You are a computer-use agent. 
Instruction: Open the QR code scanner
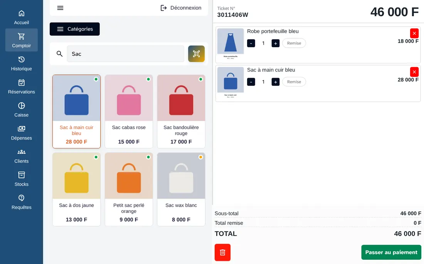196,54
